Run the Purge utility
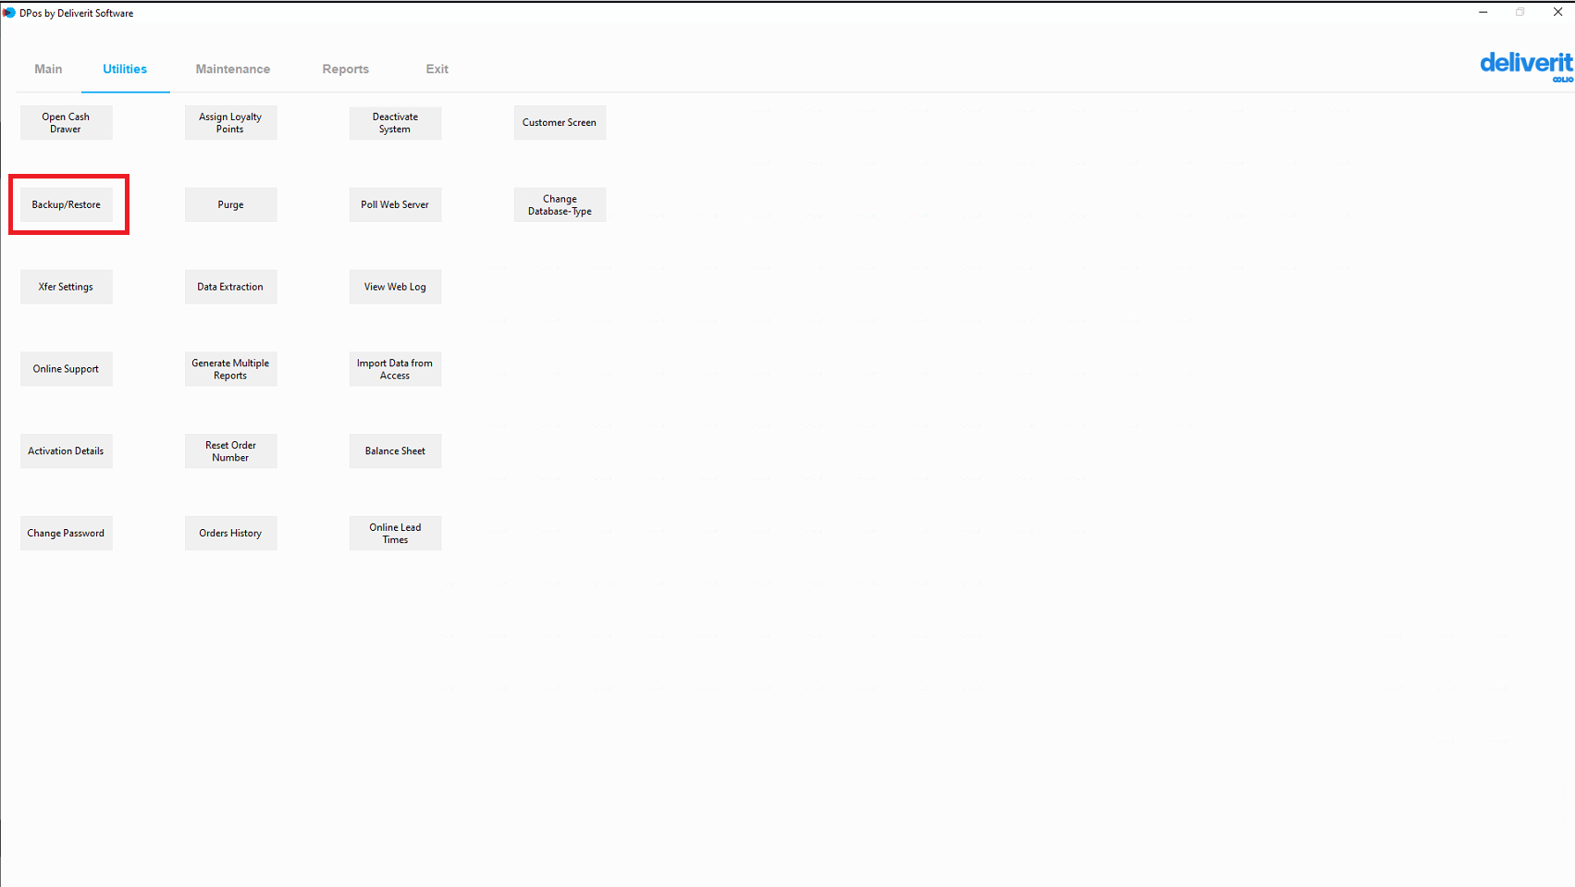 coord(230,204)
